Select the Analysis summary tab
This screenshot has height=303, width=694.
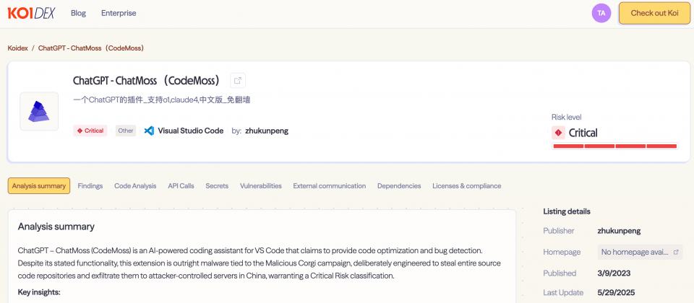(39, 185)
